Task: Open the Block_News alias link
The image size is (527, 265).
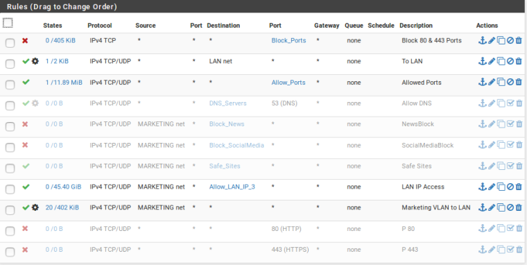Action: (227, 124)
